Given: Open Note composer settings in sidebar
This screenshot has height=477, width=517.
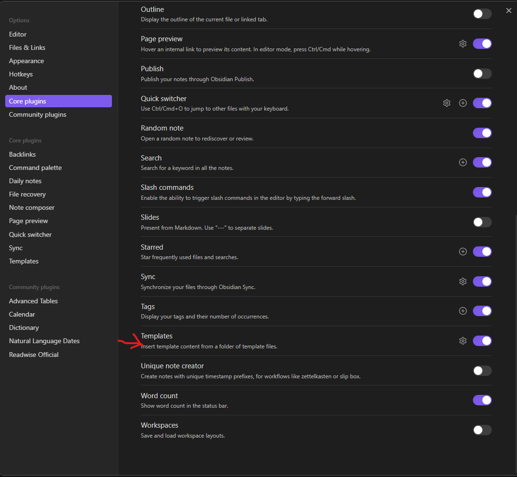Looking at the screenshot, I should click(58, 207).
